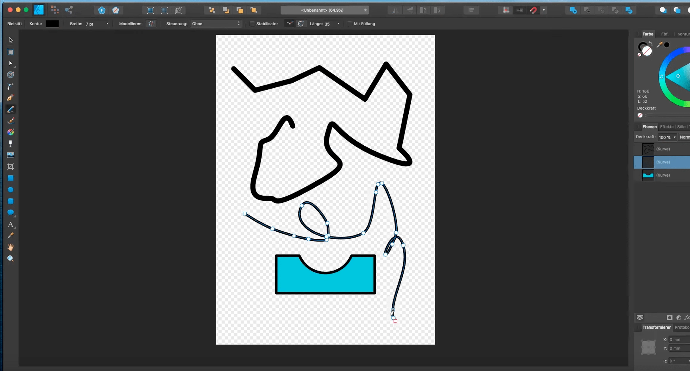
Task: Open the Steuerung Ohne dropdown
Action: click(x=216, y=24)
